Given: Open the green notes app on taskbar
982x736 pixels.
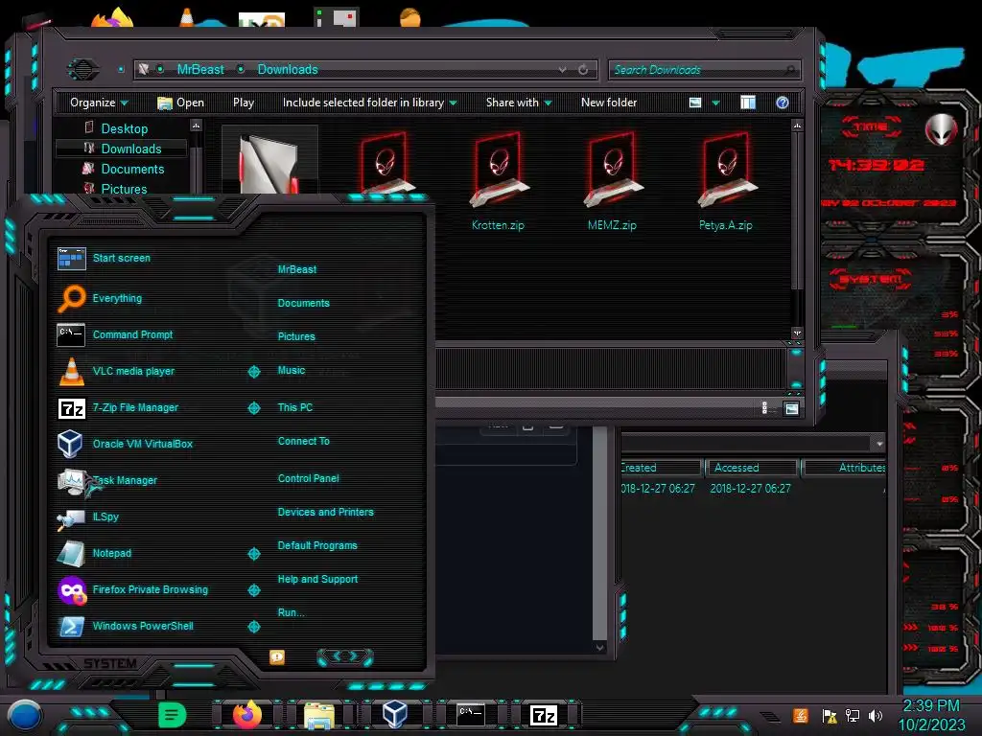Looking at the screenshot, I should [x=172, y=715].
